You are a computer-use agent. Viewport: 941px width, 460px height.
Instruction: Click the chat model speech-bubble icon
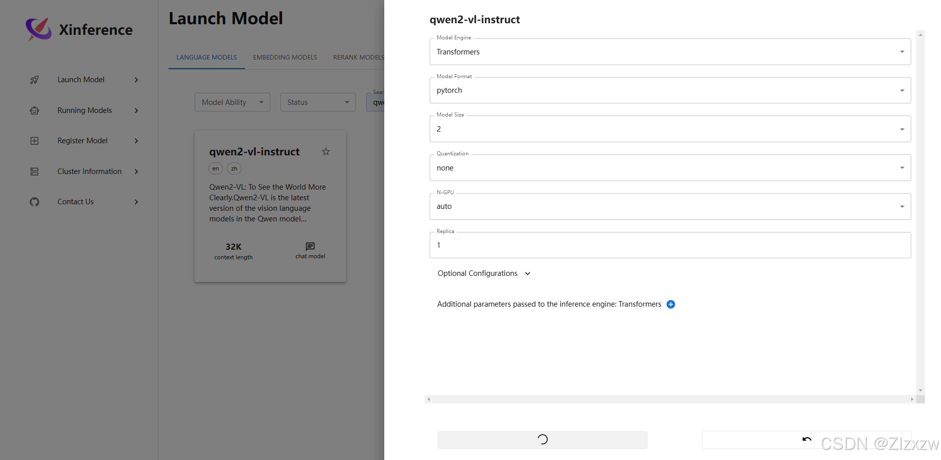tap(310, 246)
